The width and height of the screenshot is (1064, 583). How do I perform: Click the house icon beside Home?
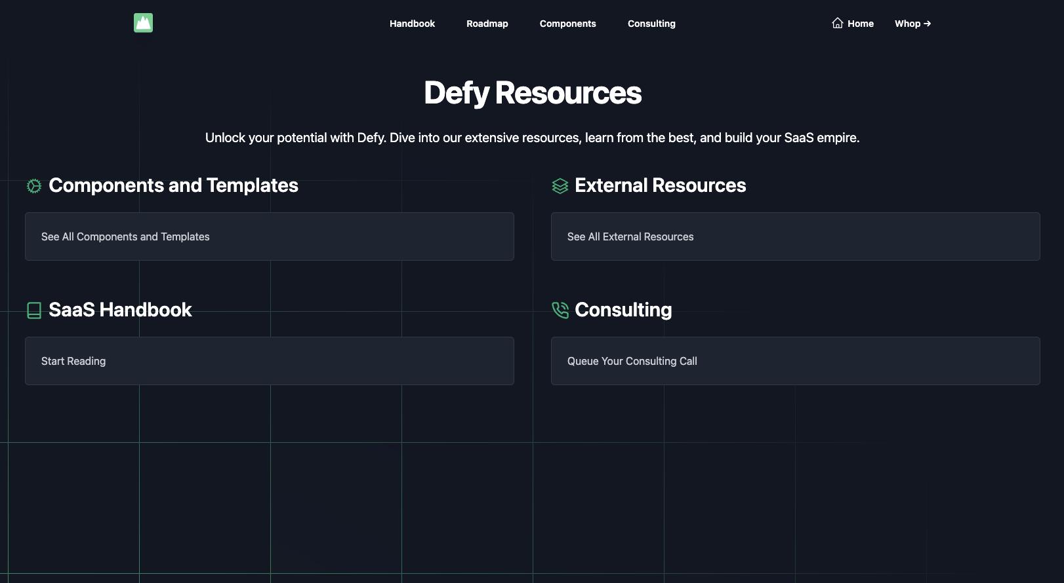(x=838, y=23)
